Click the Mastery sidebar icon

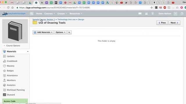coord(5,66)
